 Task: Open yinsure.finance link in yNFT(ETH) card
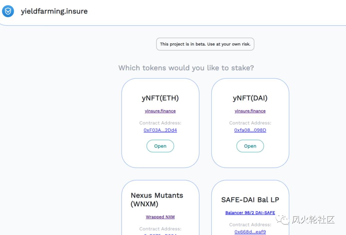click(160, 111)
